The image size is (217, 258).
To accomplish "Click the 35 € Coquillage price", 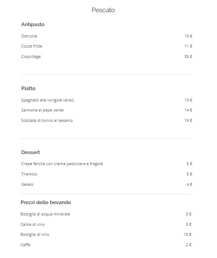I will pyautogui.click(x=188, y=56).
